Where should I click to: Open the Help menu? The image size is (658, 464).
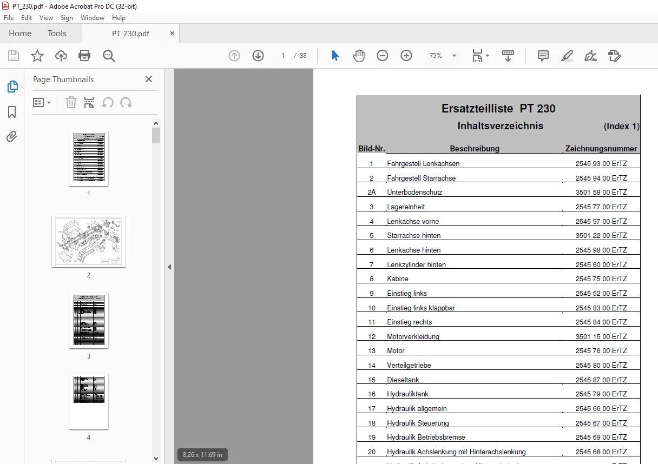(119, 18)
